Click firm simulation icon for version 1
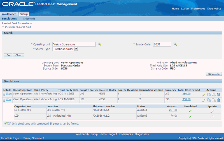This screenshot has width=224, height=141. [214, 94]
